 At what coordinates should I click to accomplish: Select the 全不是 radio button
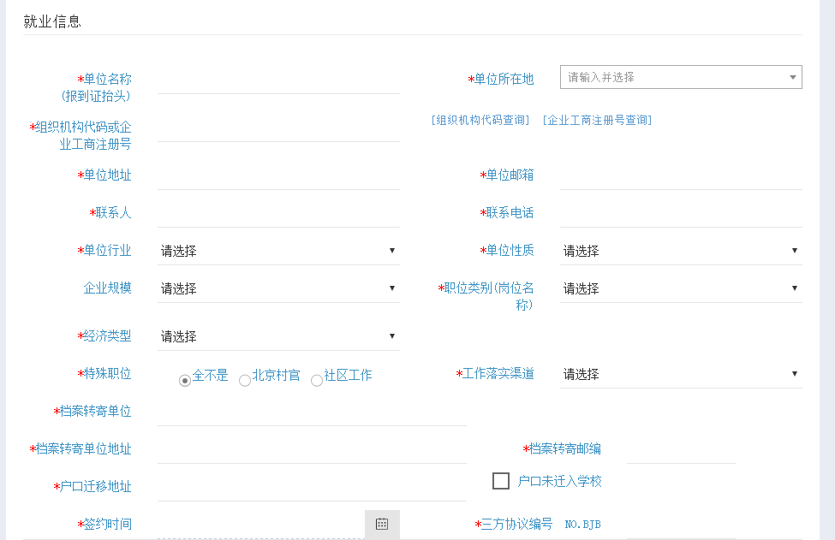pyautogui.click(x=185, y=380)
